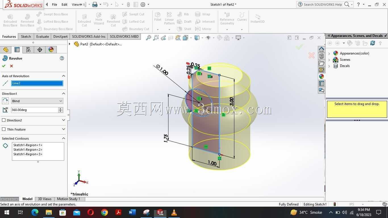
Task: Click the Axis of Revolution Line2 field
Action: coord(37,83)
